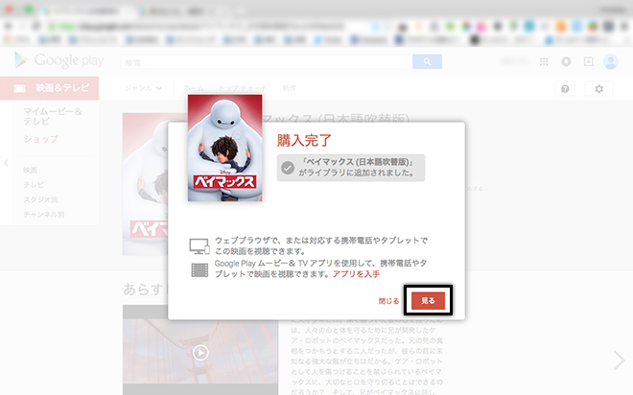Select 映画&テレビ category in sidebar

pyautogui.click(x=49, y=88)
